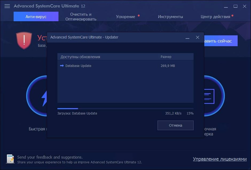Screen dimensions: 251x170
Task: Click the Размер column header
Action: coord(166,57)
